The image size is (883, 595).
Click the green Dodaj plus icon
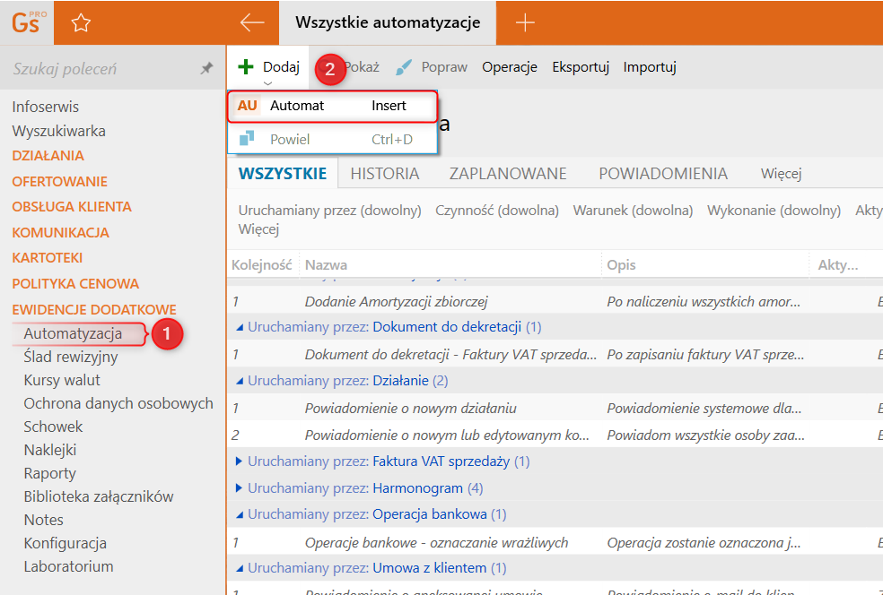point(246,67)
